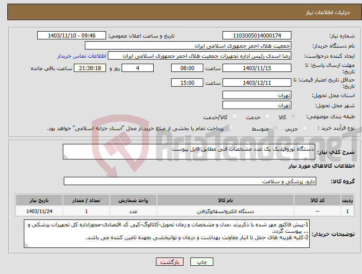Viewport: 362px width, 274px height.
Task: Click the goods group field دارو، پزشکی و سلامت
Action: (x=190, y=181)
